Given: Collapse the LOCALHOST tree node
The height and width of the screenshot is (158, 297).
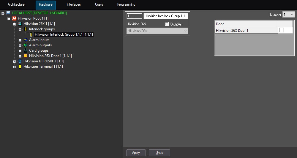Looking at the screenshot, I should (x=3, y=13).
